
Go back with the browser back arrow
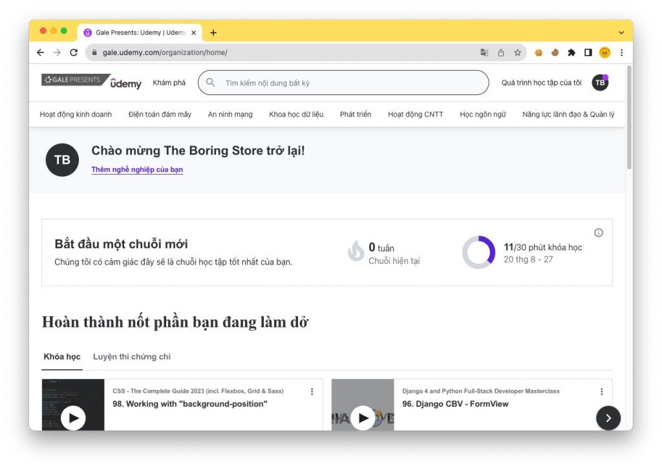(41, 52)
